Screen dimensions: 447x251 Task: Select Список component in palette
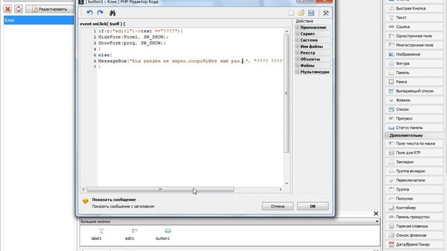coord(414,109)
